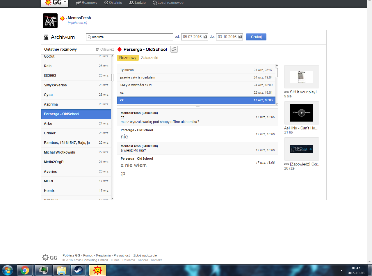
Task: Click the Prywatność footer link
Action: tap(122, 256)
